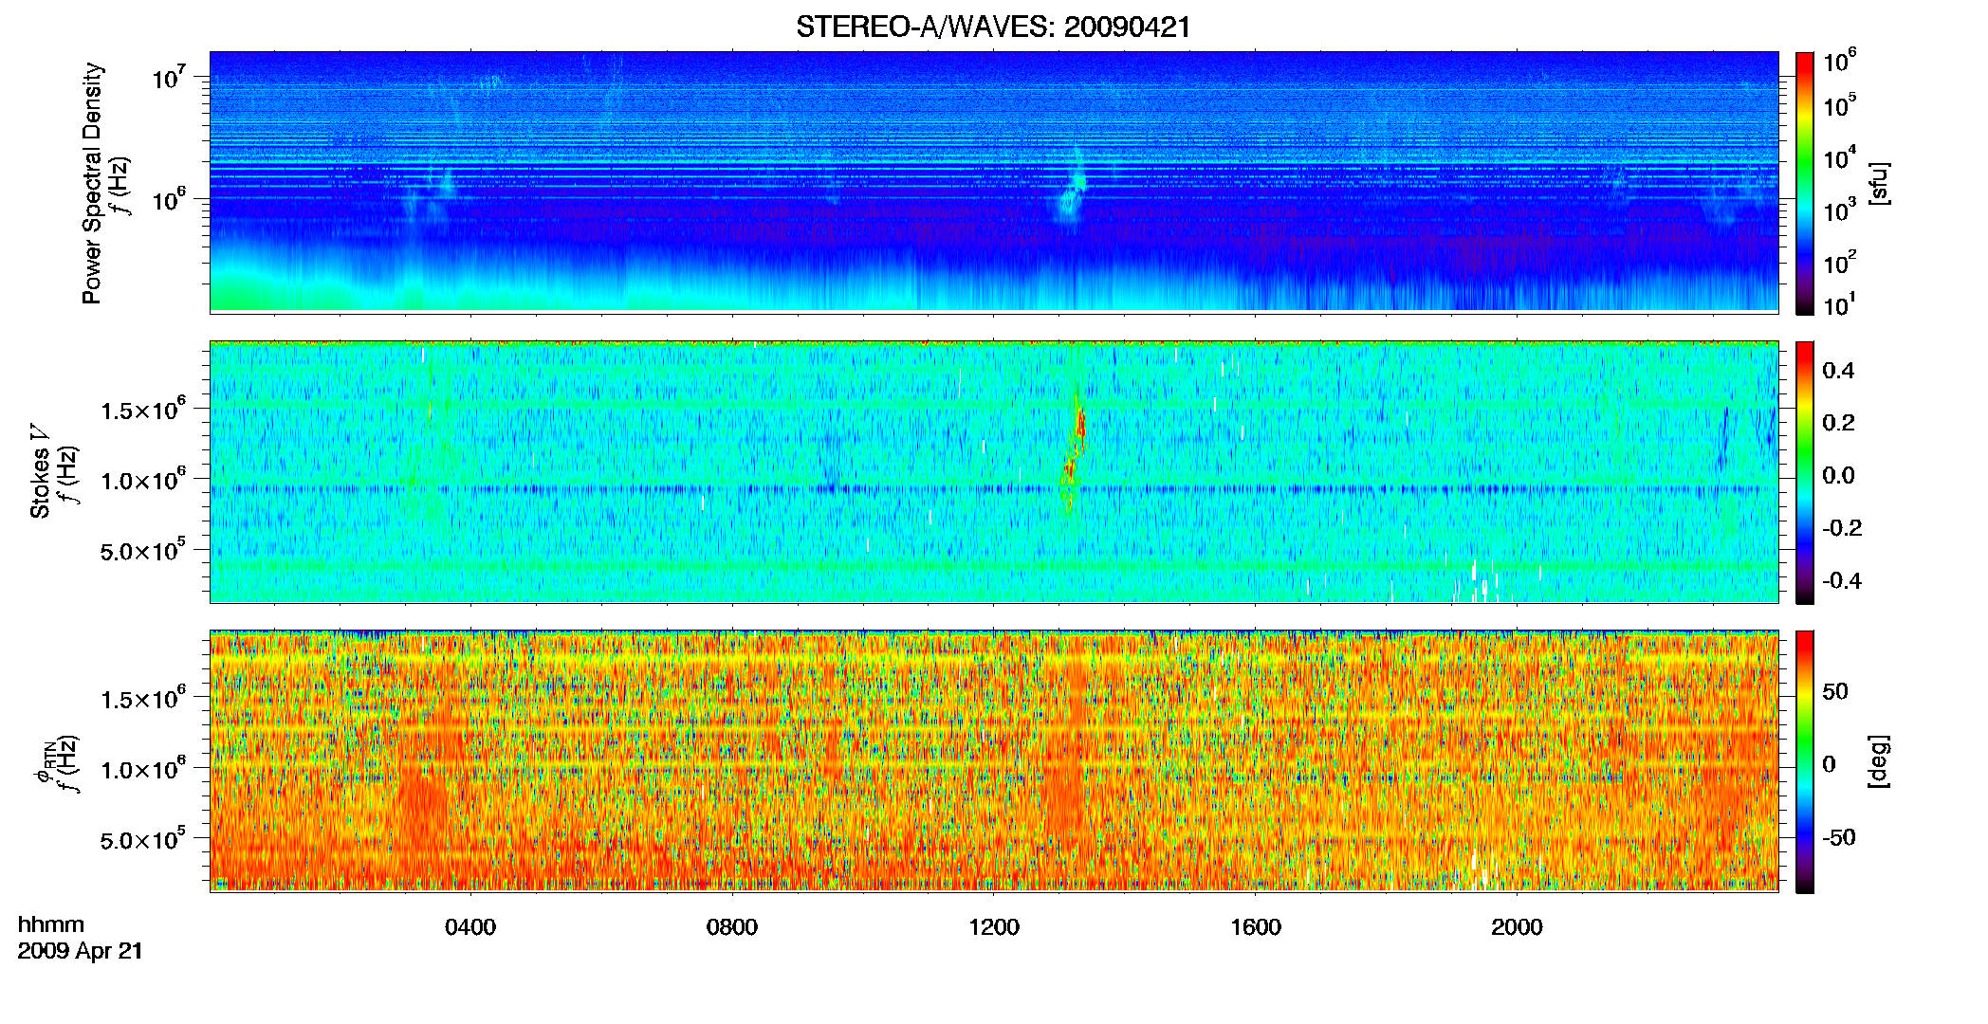Click the -50 degree color bar value
The width and height of the screenshot is (1988, 1024).
1838,838
